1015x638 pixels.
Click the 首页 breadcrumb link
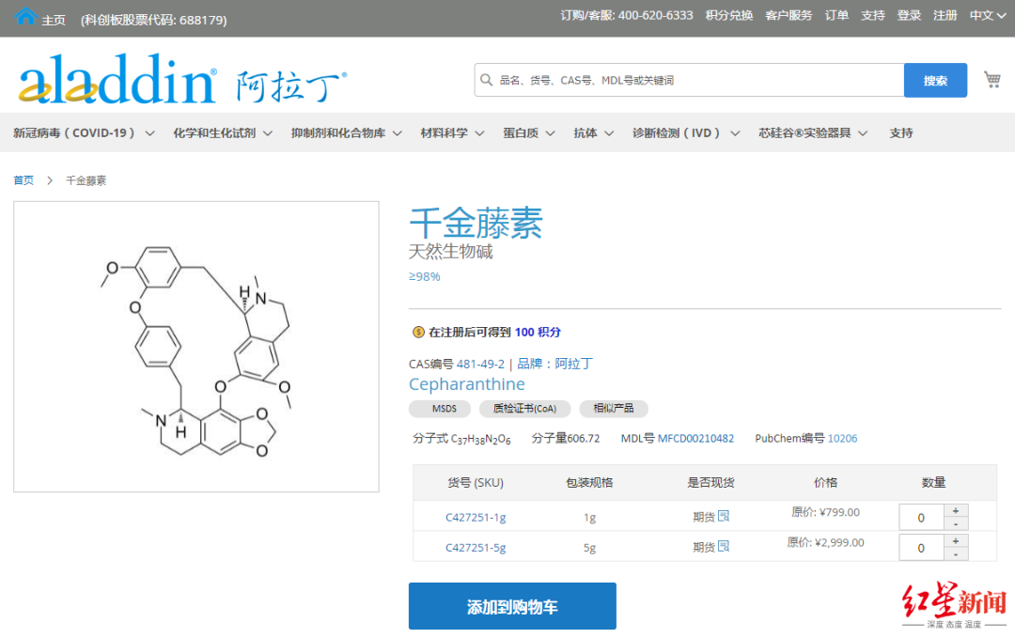[x=23, y=179]
